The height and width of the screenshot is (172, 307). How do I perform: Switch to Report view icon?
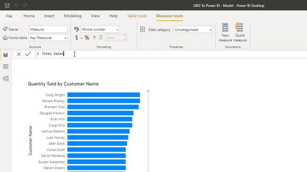[5, 55]
